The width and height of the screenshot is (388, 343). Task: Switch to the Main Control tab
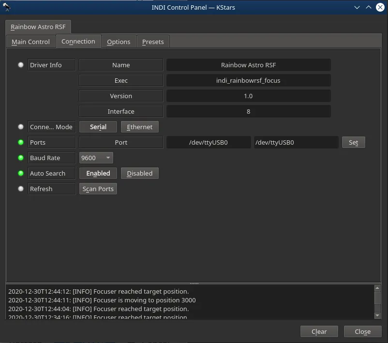pos(30,42)
